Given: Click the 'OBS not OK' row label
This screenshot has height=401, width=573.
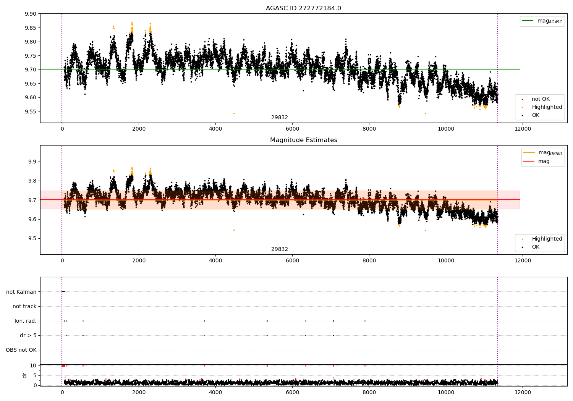Looking at the screenshot, I should [21, 350].
